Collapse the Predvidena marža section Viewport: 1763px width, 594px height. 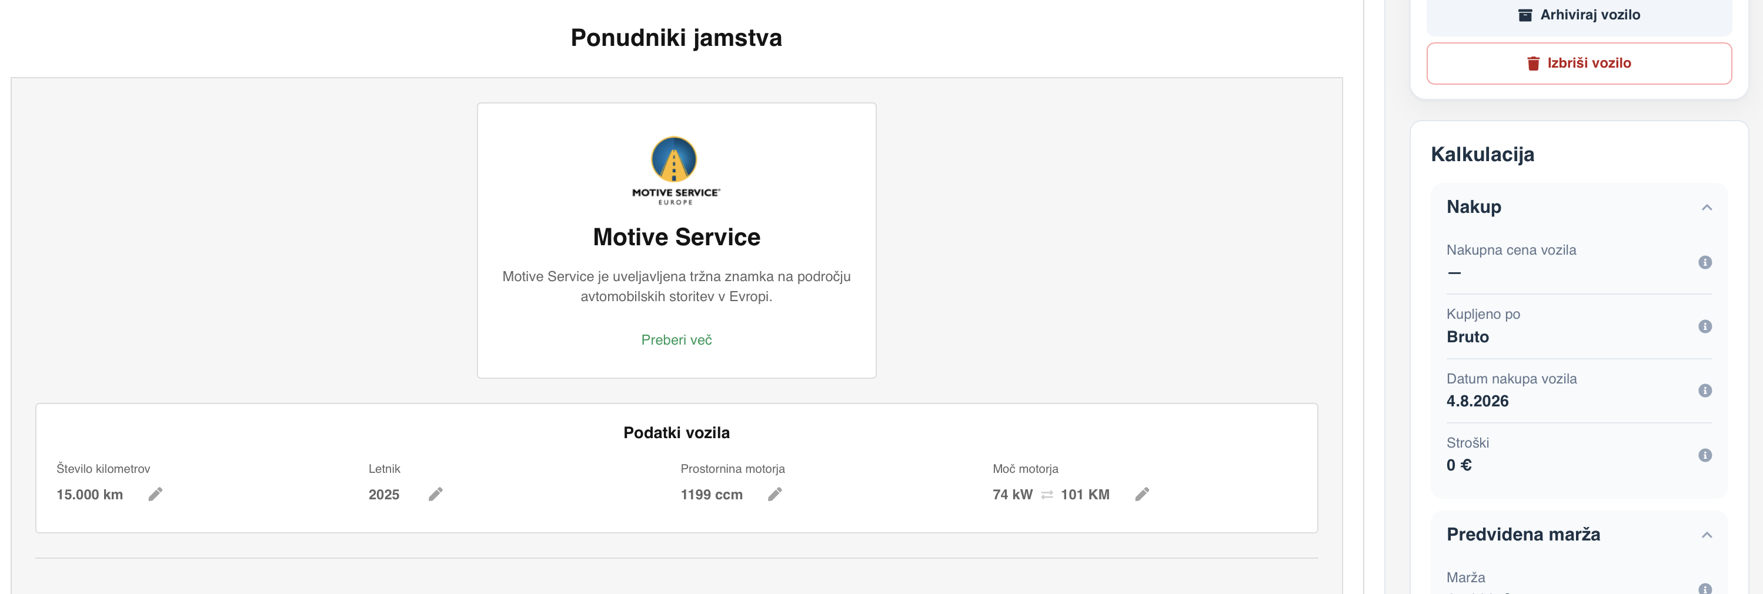click(x=1707, y=535)
